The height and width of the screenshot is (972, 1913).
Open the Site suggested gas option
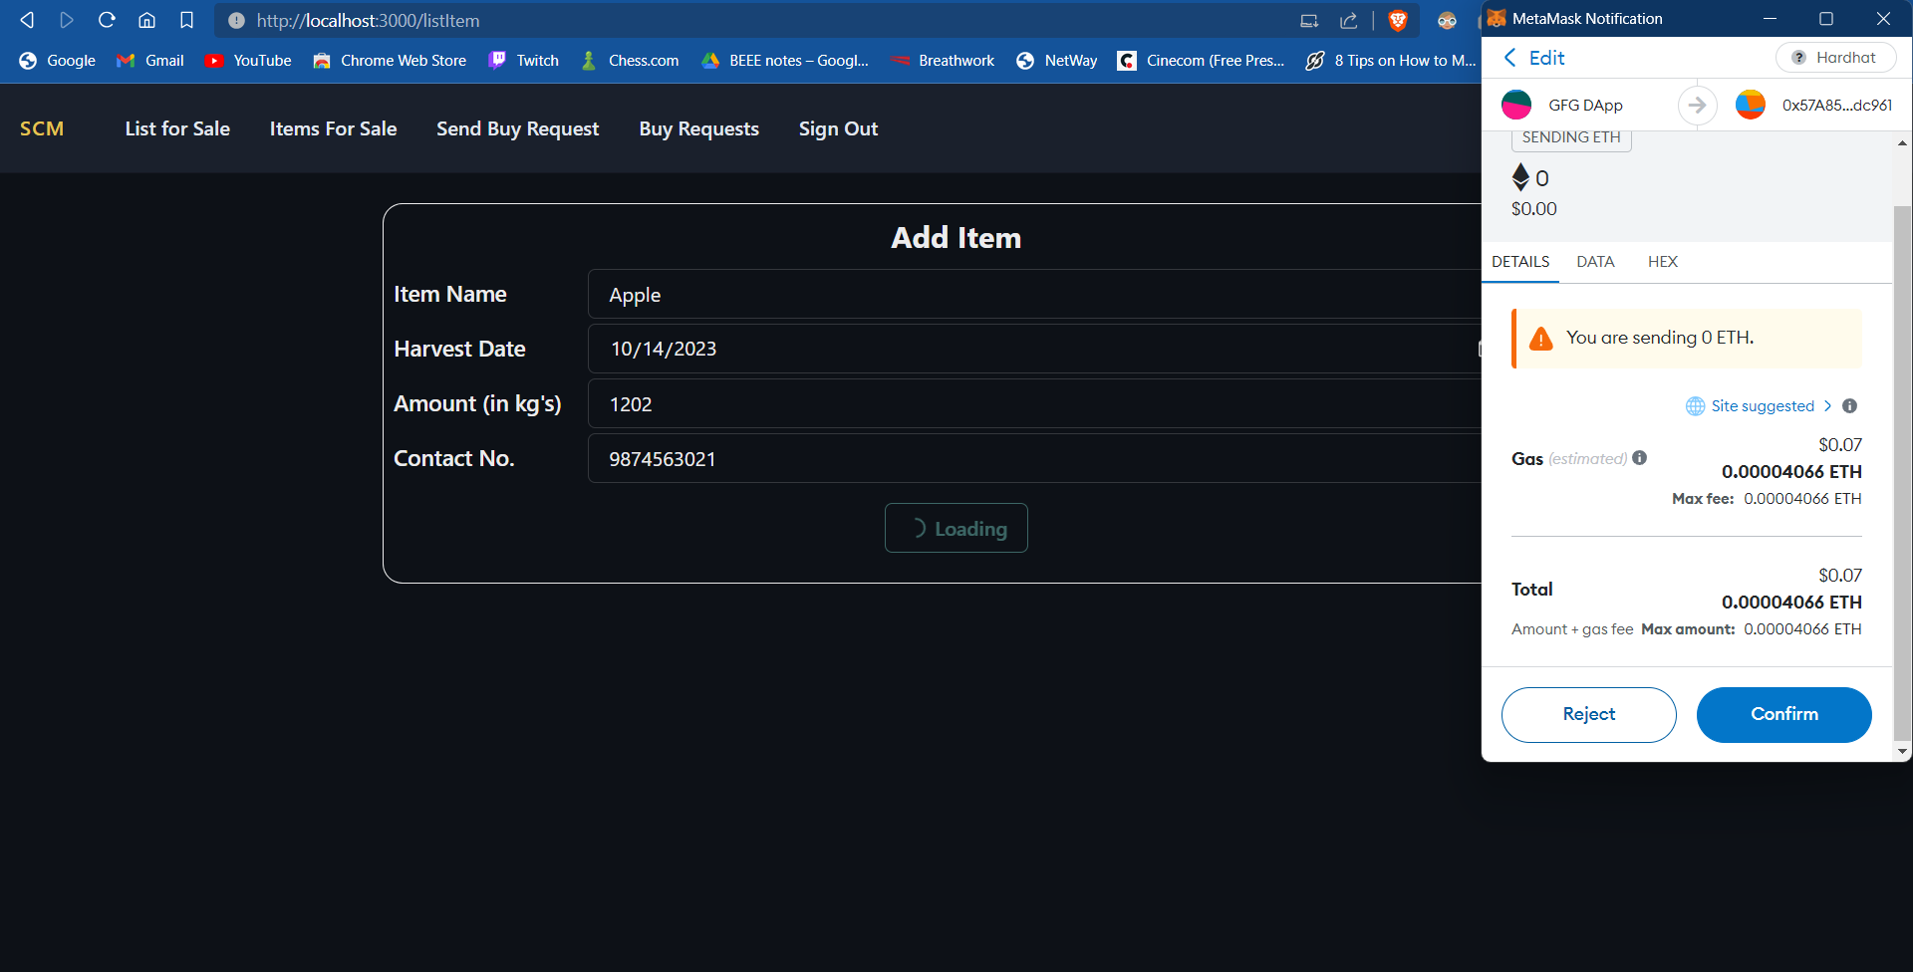click(1759, 406)
